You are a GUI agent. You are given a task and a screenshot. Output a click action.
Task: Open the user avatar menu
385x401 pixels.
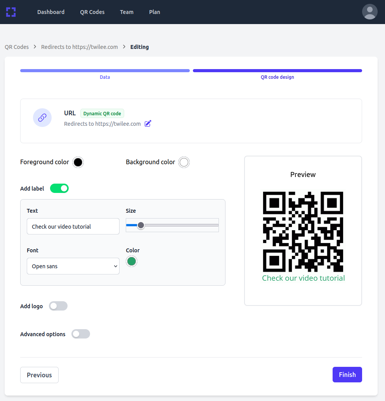369,12
